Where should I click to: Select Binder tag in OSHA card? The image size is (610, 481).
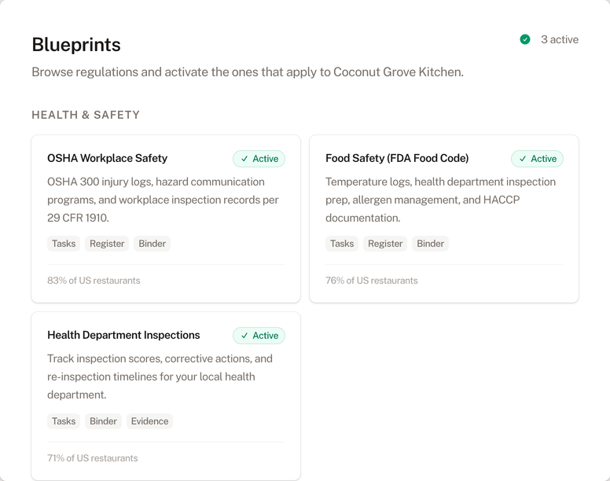(x=152, y=244)
